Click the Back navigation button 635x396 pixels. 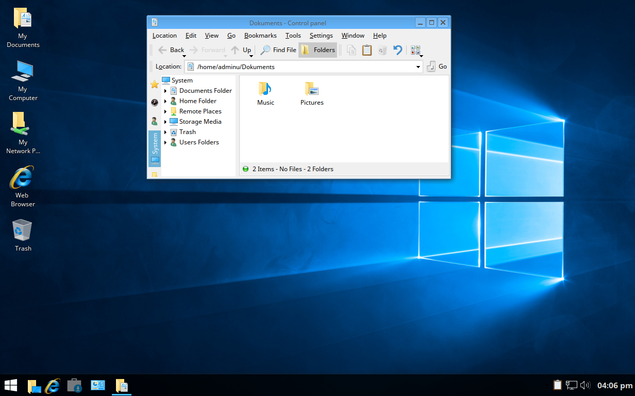coord(171,50)
